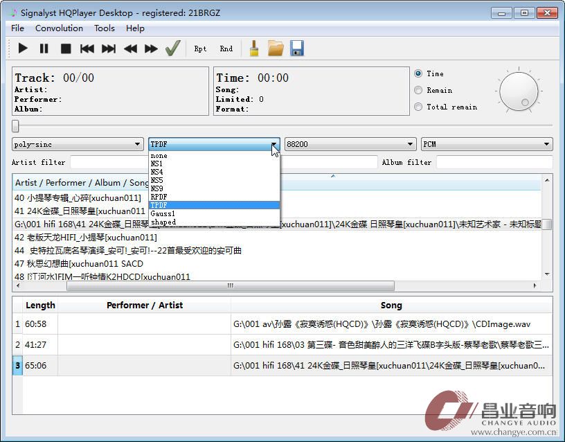Choose NS9 in the dither list
565x442 pixels.
tap(214, 188)
